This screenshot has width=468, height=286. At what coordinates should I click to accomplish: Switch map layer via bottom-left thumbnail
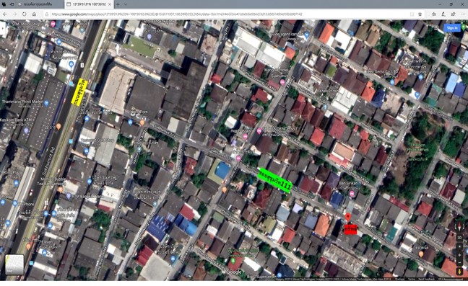pos(14,264)
